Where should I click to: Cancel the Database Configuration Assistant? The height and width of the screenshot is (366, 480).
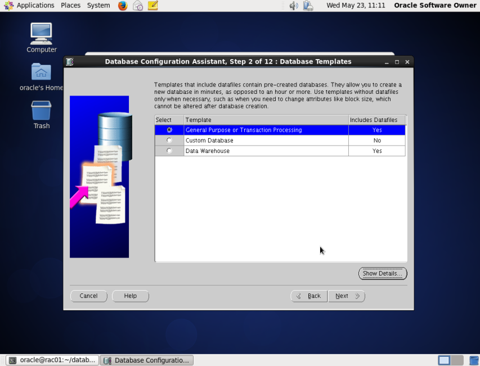point(88,296)
